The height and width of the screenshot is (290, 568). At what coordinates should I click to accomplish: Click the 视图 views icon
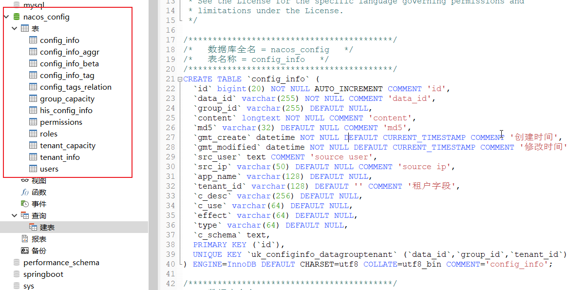25,180
